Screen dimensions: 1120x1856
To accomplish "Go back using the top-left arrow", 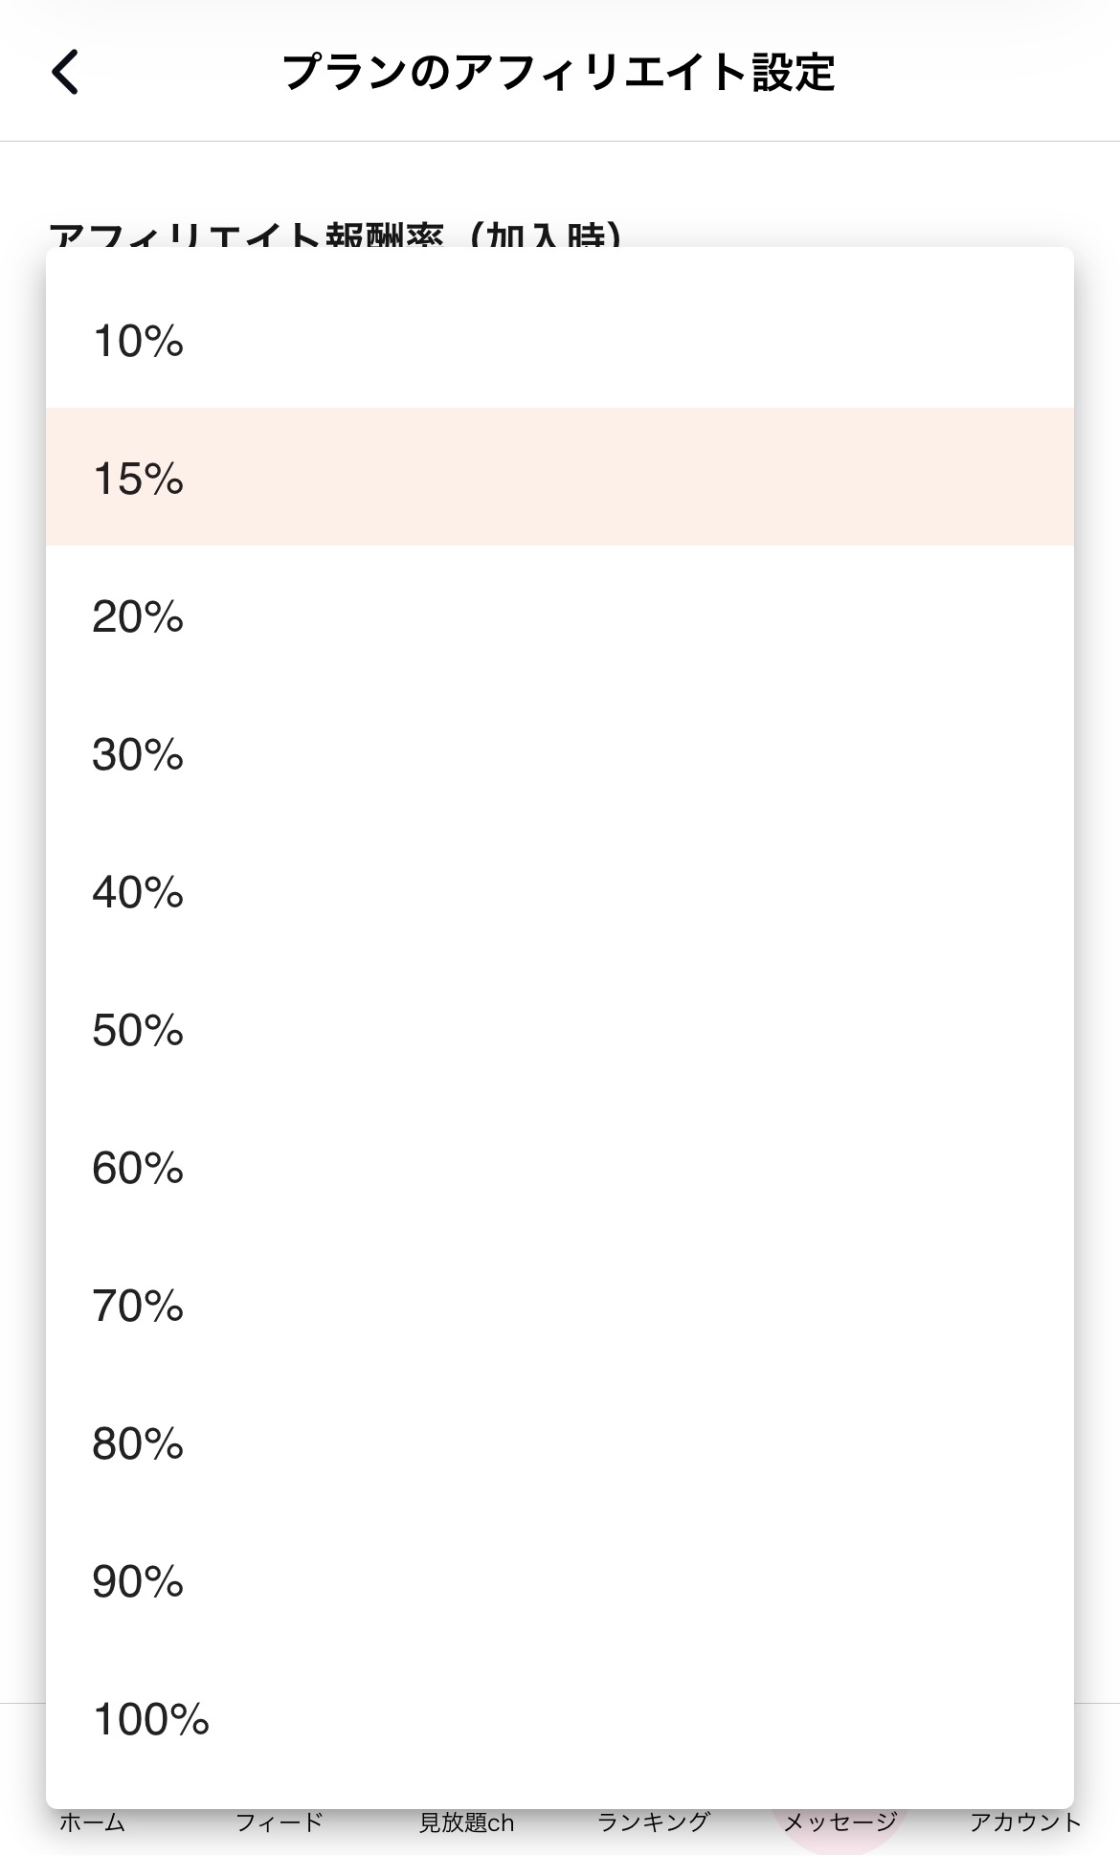I will pyautogui.click(x=65, y=72).
